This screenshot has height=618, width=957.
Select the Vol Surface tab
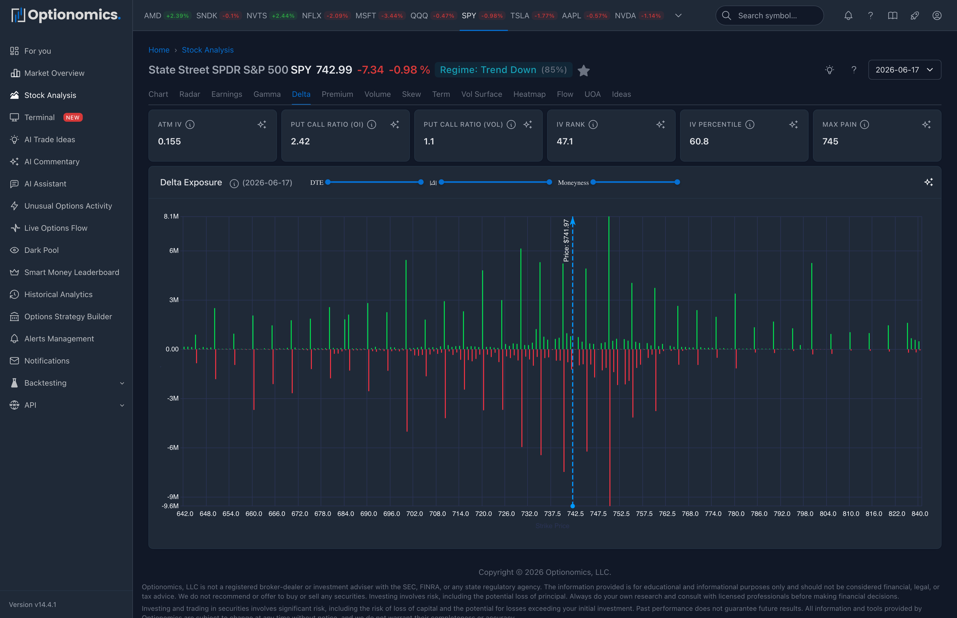point(482,94)
